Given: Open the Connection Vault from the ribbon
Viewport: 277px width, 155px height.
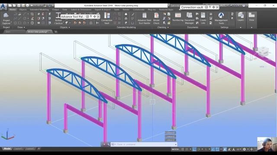Looking at the screenshot, I should pyautogui.click(x=107, y=19).
